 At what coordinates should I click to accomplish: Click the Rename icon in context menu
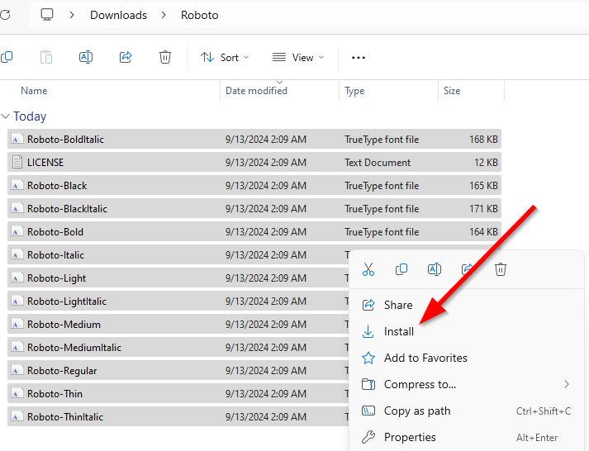pos(435,269)
